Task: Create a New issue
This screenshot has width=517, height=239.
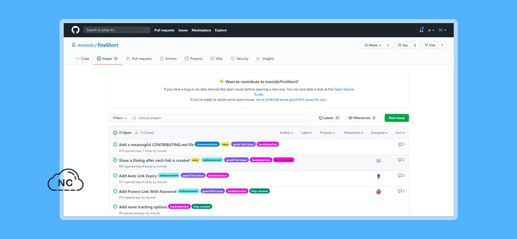Action: [x=397, y=118]
